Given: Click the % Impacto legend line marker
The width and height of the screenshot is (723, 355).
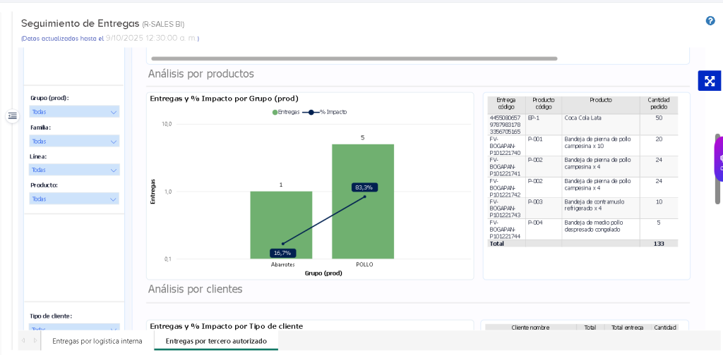Looking at the screenshot, I should 311,112.
